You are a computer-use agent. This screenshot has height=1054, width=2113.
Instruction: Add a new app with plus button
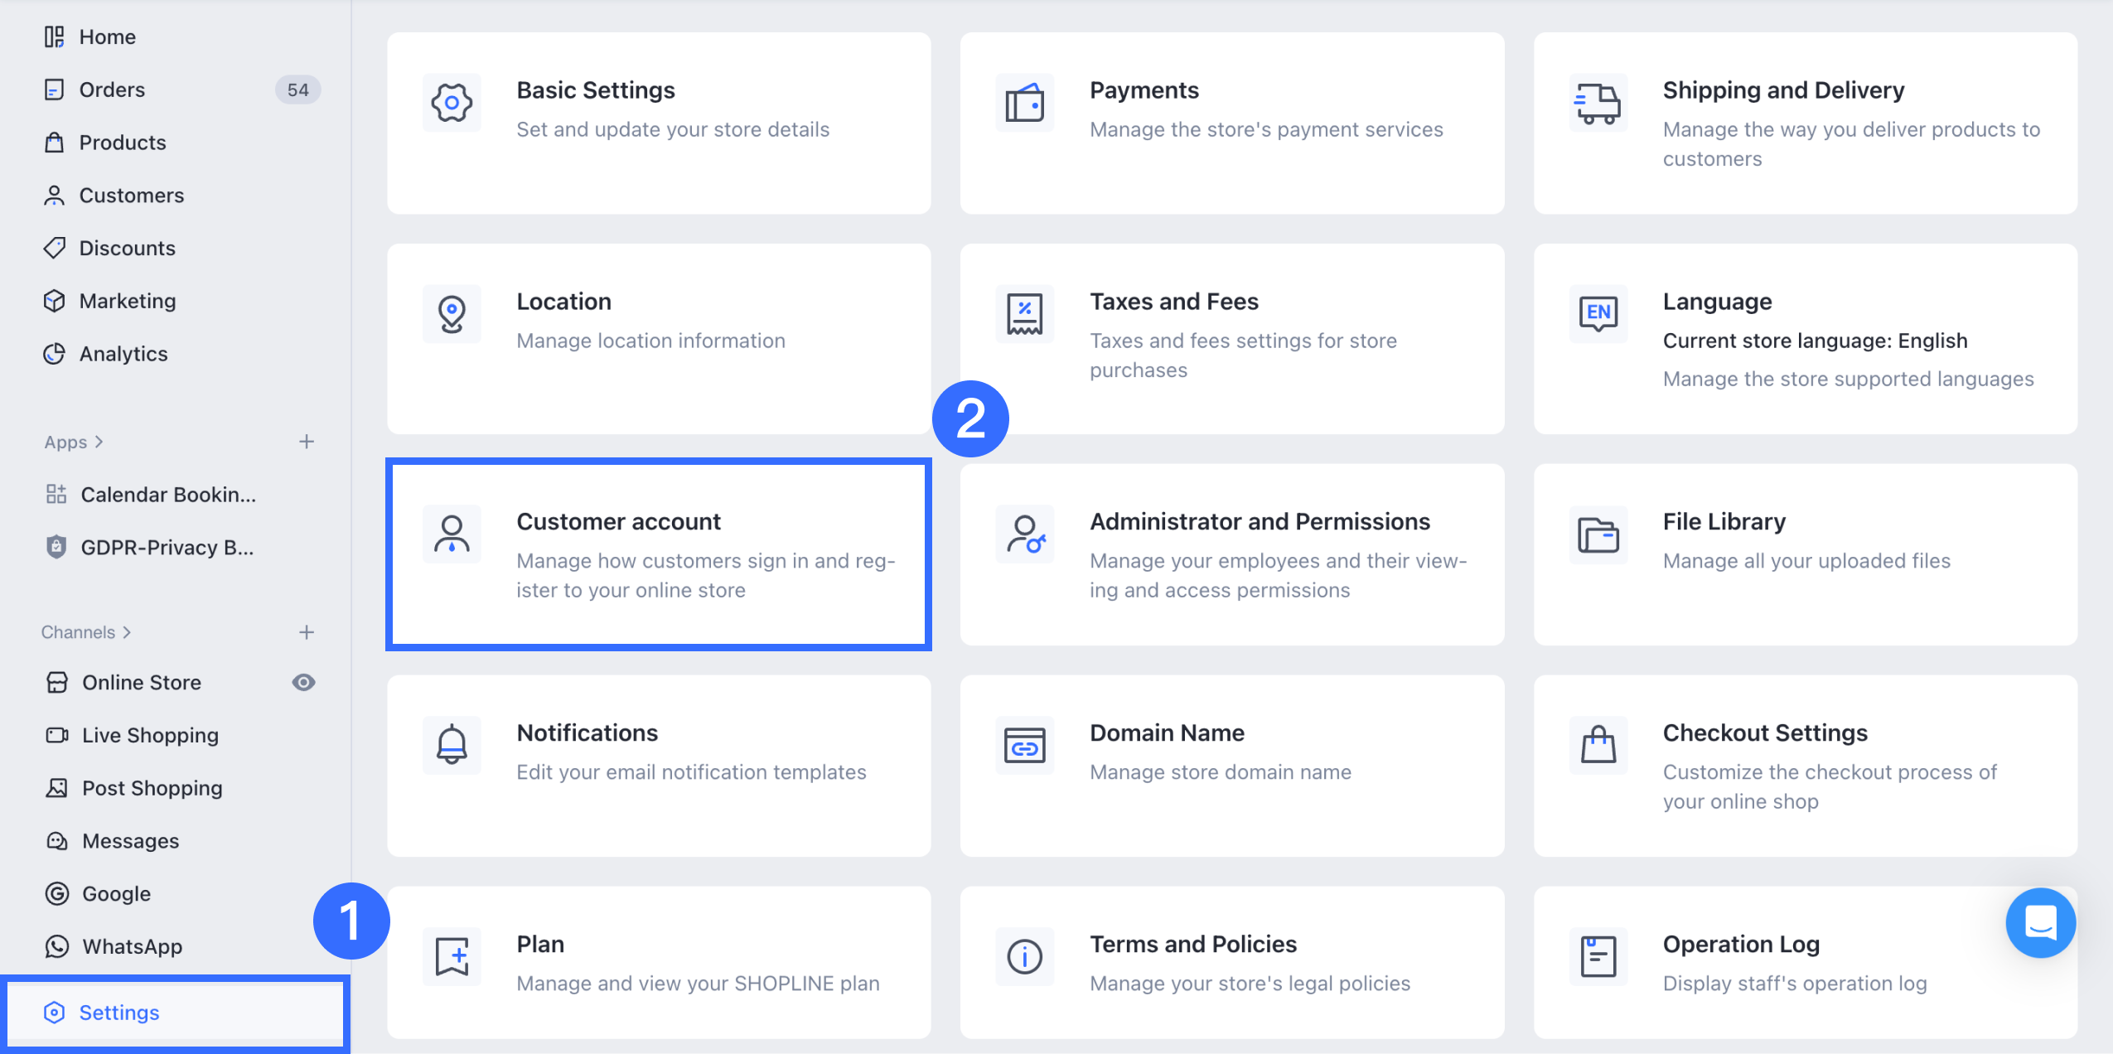307,442
